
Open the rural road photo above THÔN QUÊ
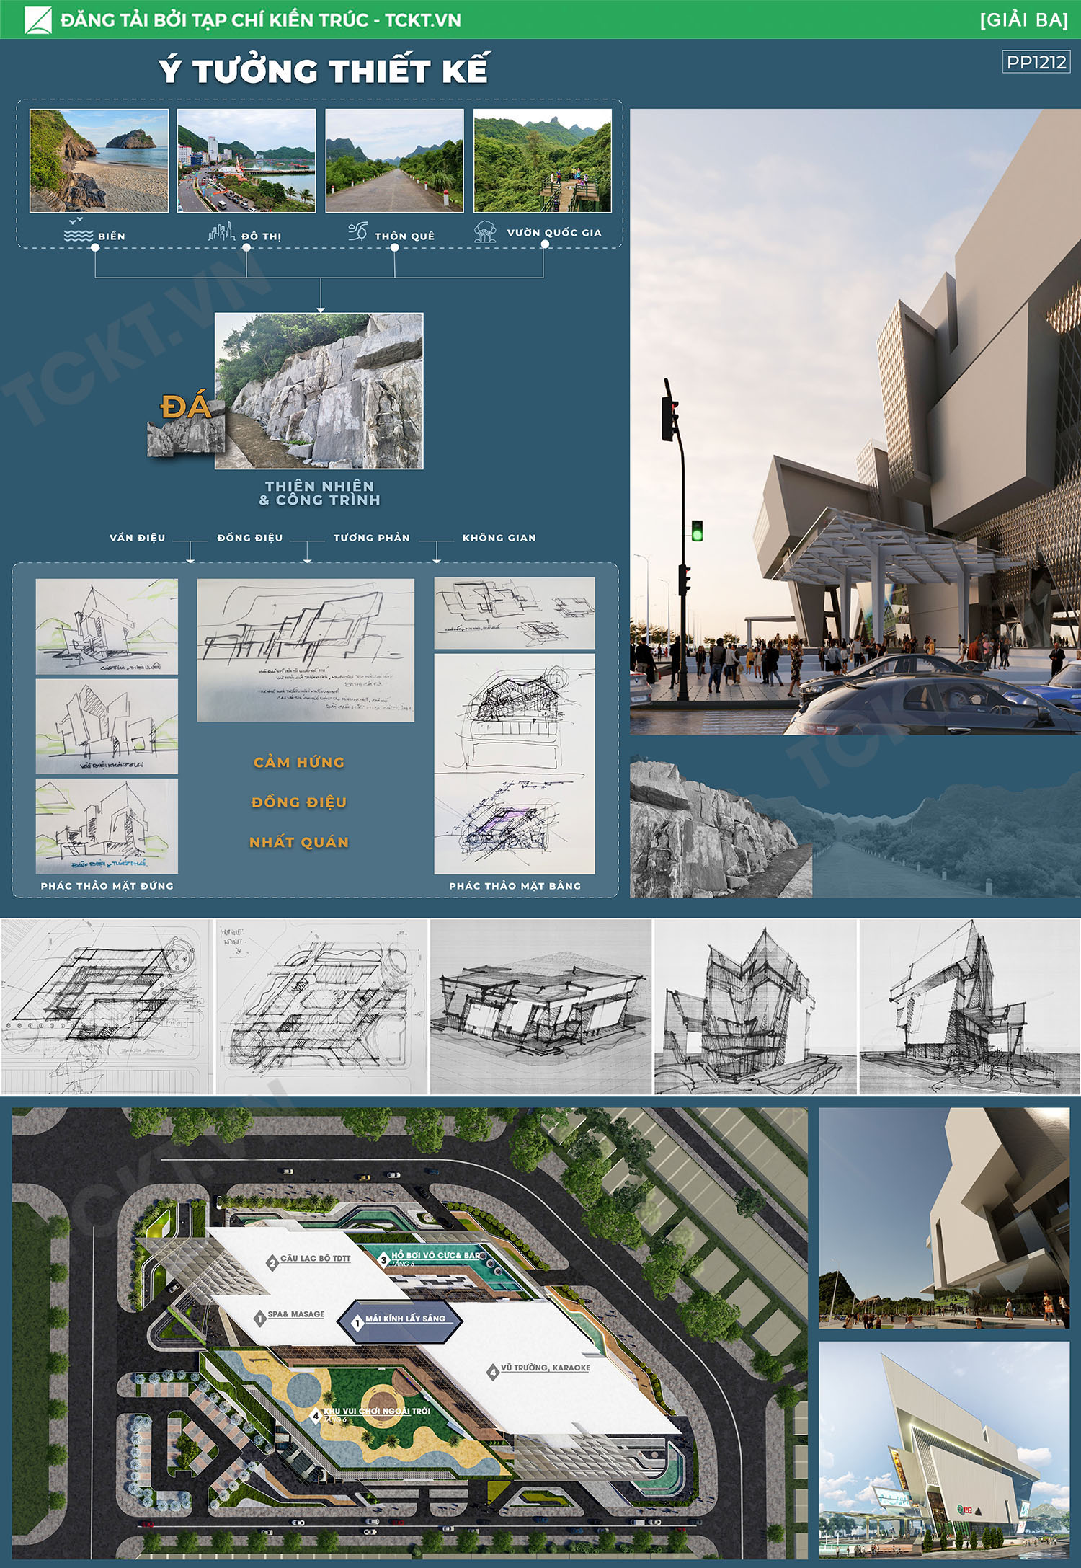pos(394,161)
